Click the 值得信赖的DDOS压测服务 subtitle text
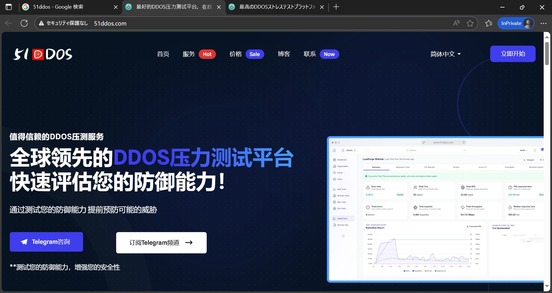Screen dimensions: 552x293 point(57,137)
